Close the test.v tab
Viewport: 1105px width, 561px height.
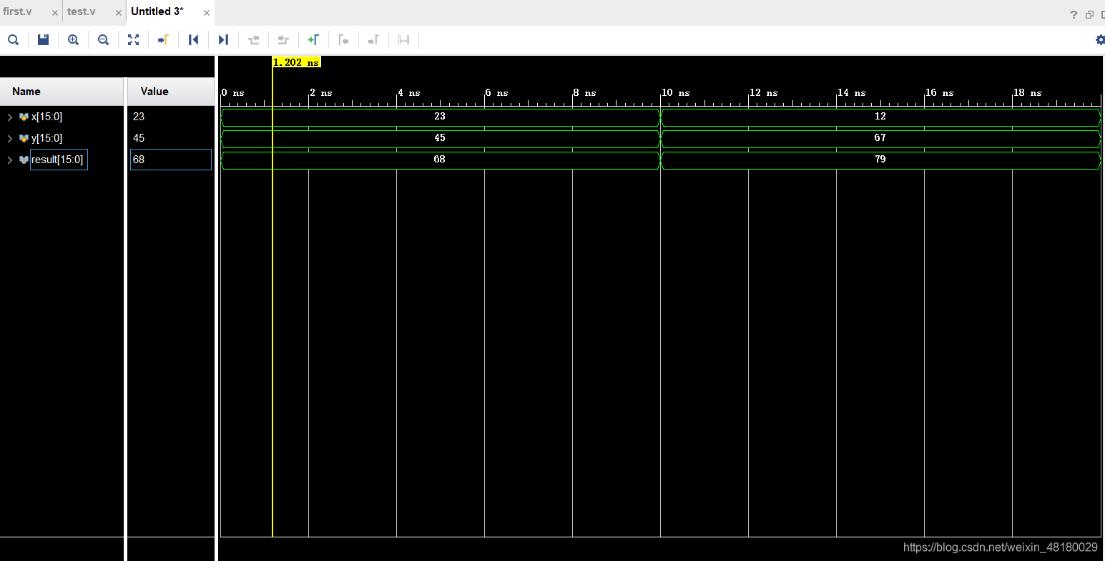[x=118, y=14]
